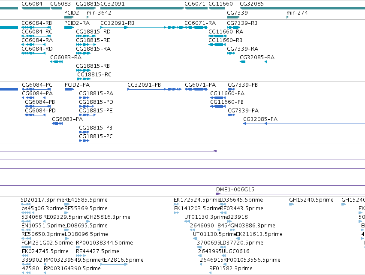The width and height of the screenshot is (365, 275).
Task: Select protein CG18815-PA
Action: [96, 94]
